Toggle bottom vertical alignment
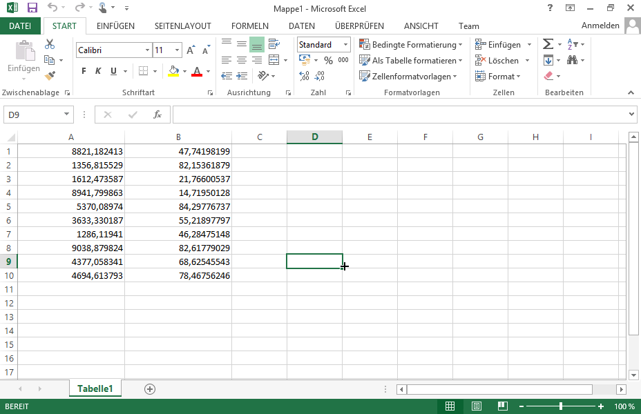Image resolution: width=641 pixels, height=414 pixels. click(x=257, y=44)
